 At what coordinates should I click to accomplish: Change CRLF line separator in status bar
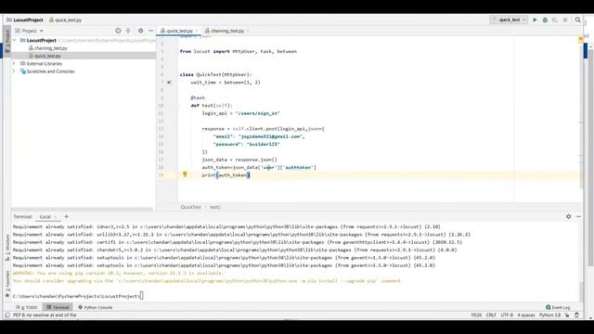(x=491, y=315)
